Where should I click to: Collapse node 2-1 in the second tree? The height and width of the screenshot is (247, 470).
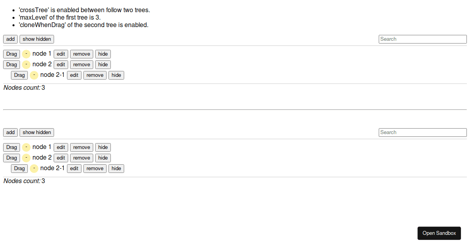pos(34,169)
